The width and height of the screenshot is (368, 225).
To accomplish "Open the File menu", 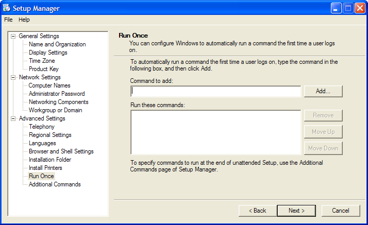I will [x=8, y=20].
